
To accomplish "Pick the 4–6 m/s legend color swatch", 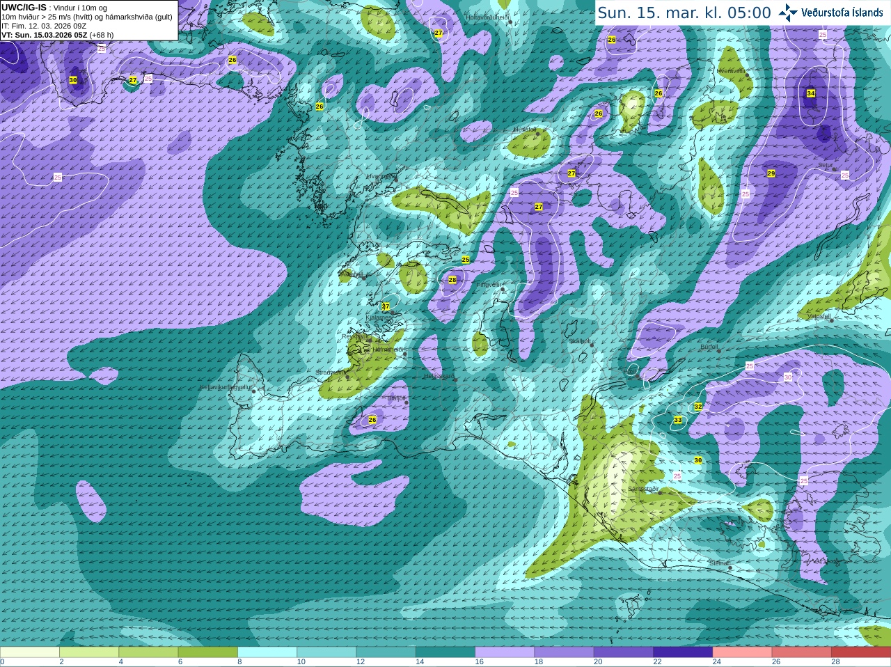I will tap(148, 652).
